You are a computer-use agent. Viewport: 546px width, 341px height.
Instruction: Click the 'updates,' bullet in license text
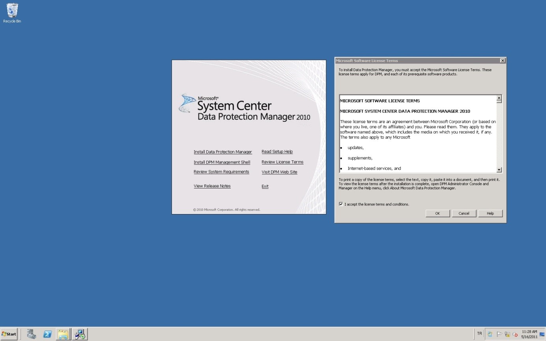click(355, 148)
